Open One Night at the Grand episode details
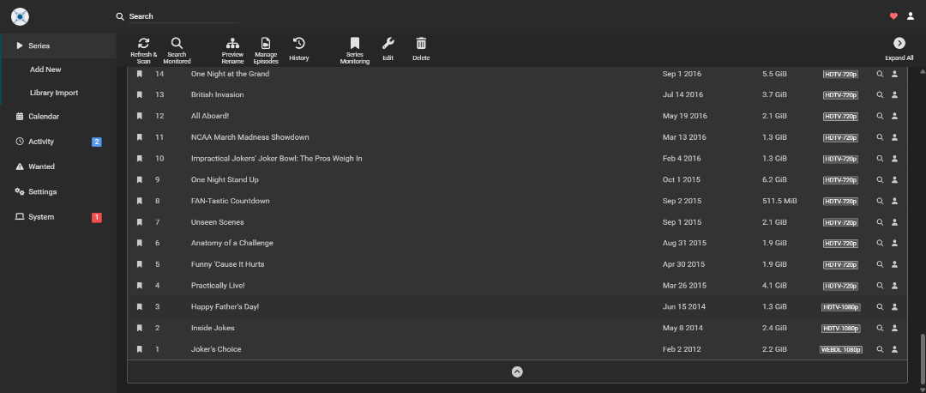 [x=230, y=74]
